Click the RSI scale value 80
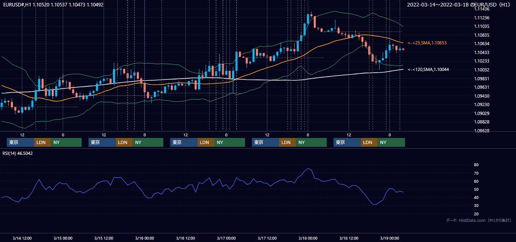Screen dimensions: 516x242 [x=476, y=165]
